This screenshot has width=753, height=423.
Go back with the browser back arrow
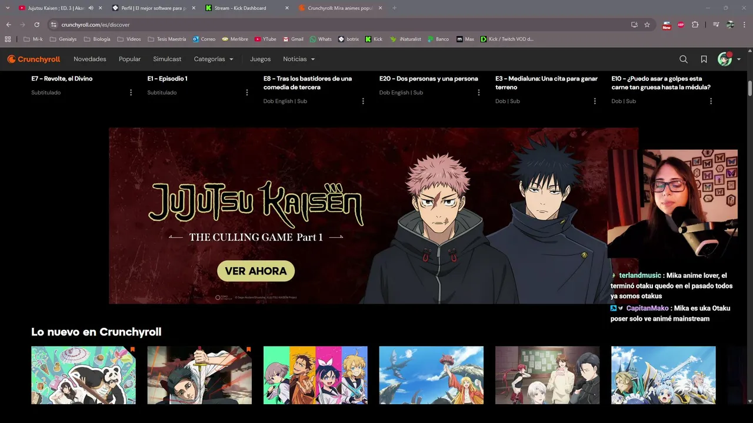point(9,25)
